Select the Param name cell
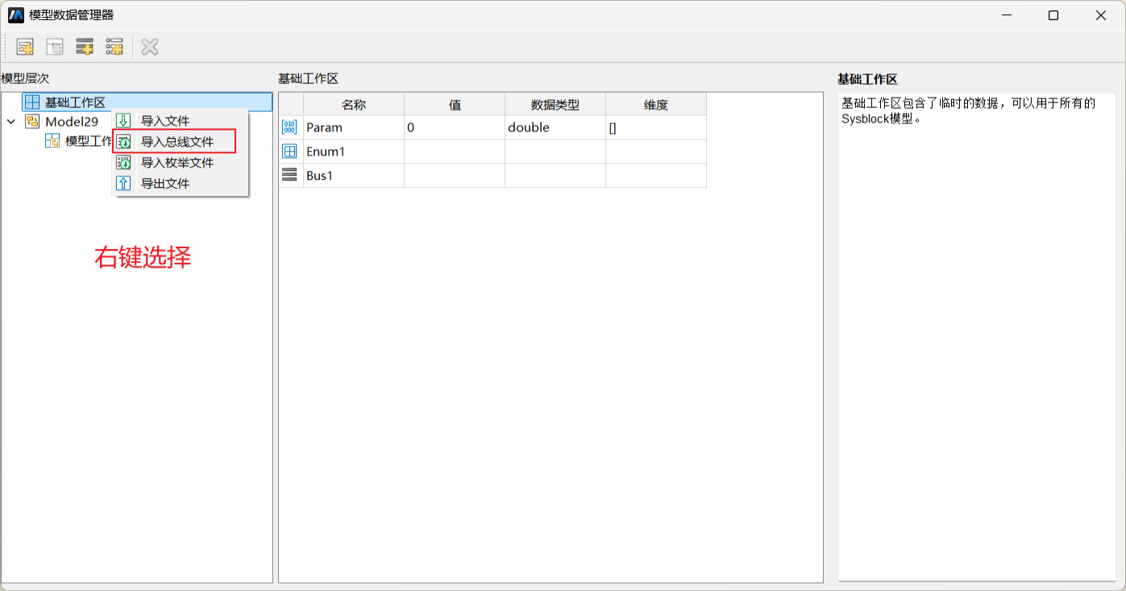Screen dimensions: 1126x591 (x=354, y=127)
